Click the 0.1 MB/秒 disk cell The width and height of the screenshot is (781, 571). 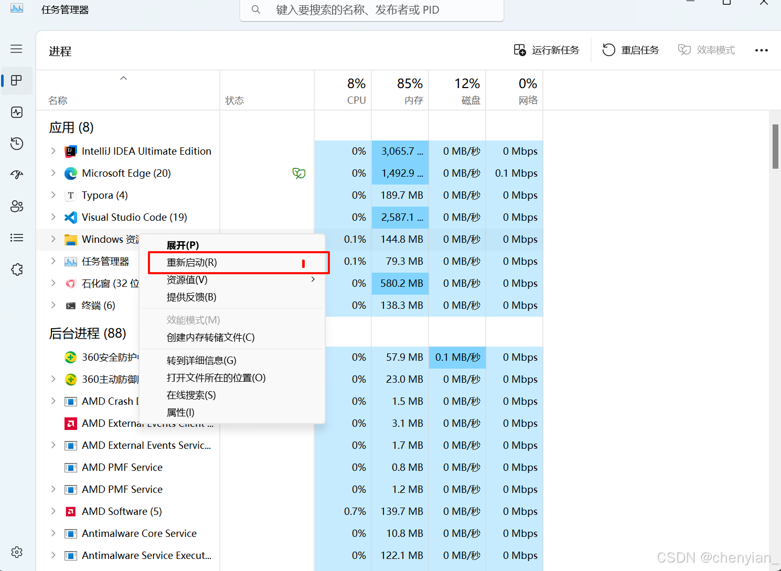(x=457, y=358)
